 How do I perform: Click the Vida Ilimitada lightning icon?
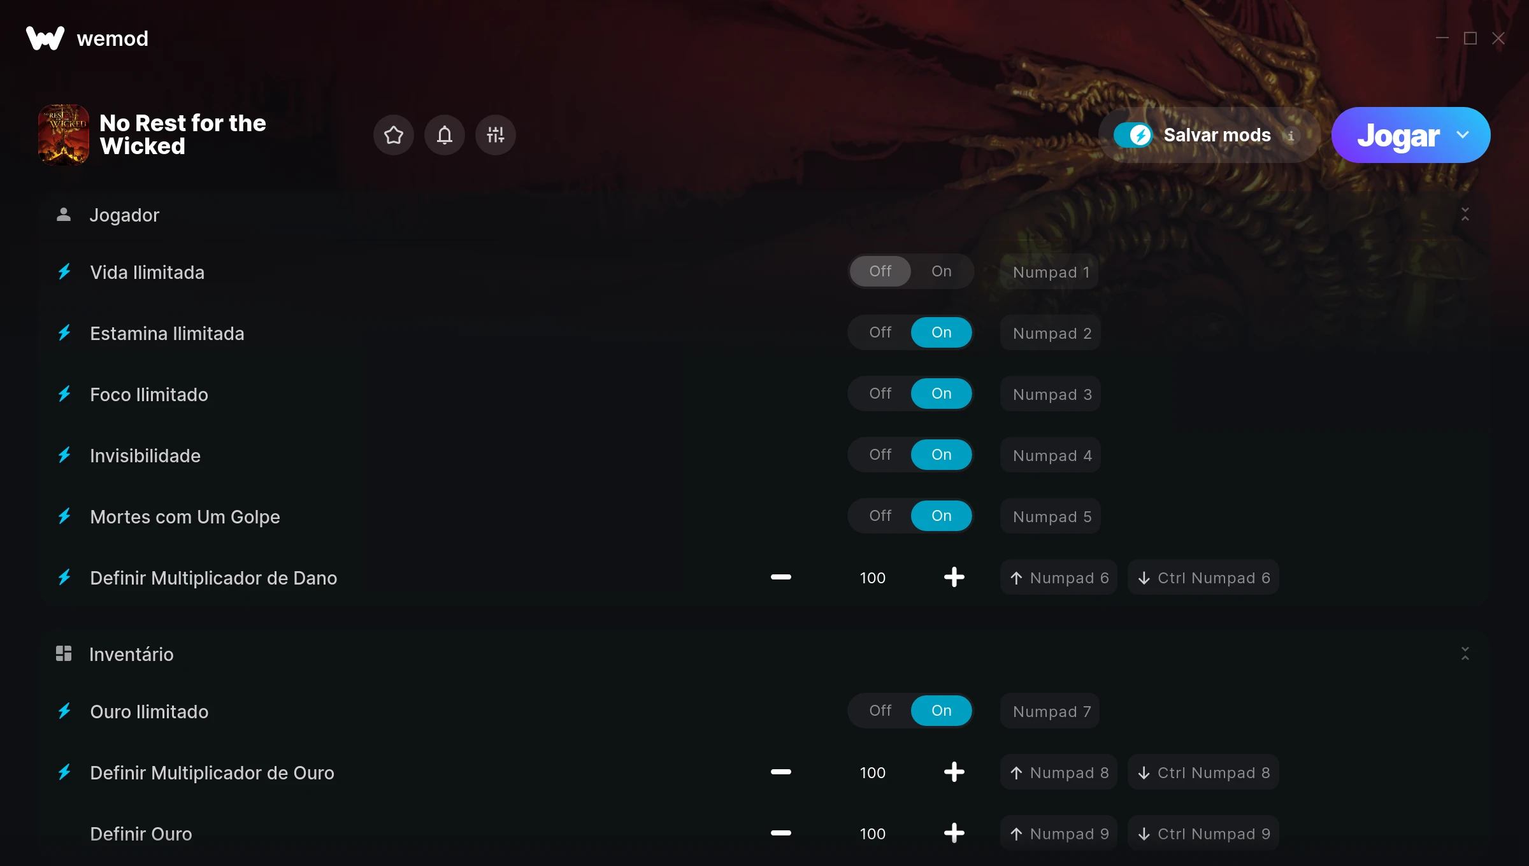tap(64, 272)
